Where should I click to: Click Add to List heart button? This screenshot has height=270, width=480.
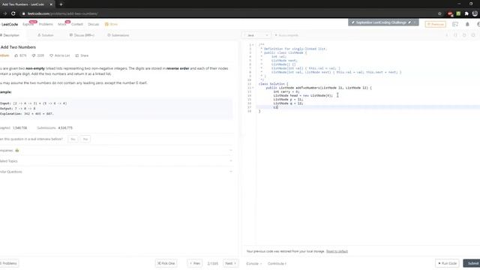pos(60,55)
